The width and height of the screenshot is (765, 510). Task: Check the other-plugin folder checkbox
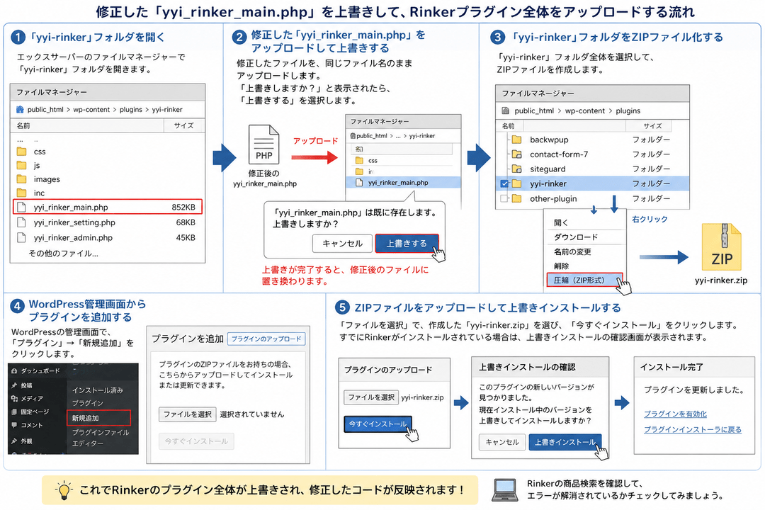click(x=504, y=198)
